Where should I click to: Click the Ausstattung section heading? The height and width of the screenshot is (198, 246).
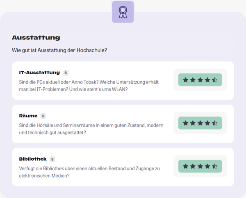point(36,38)
